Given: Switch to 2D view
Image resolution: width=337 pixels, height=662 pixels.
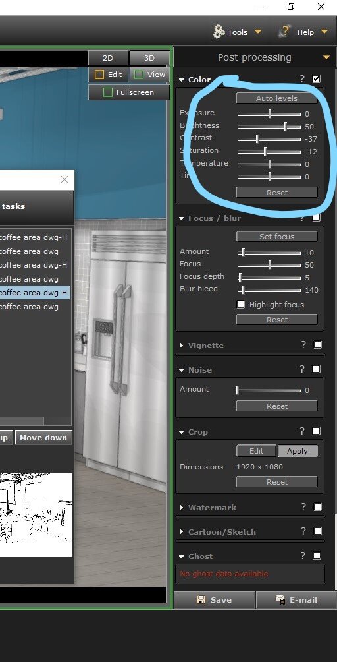Looking at the screenshot, I should coord(108,58).
